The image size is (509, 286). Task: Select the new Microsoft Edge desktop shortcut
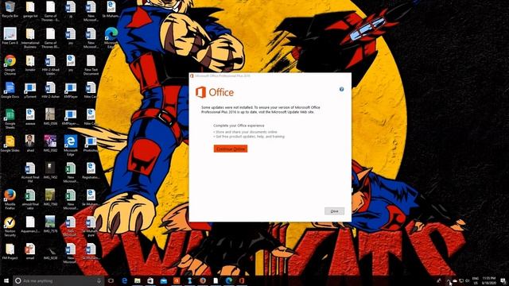click(111, 38)
